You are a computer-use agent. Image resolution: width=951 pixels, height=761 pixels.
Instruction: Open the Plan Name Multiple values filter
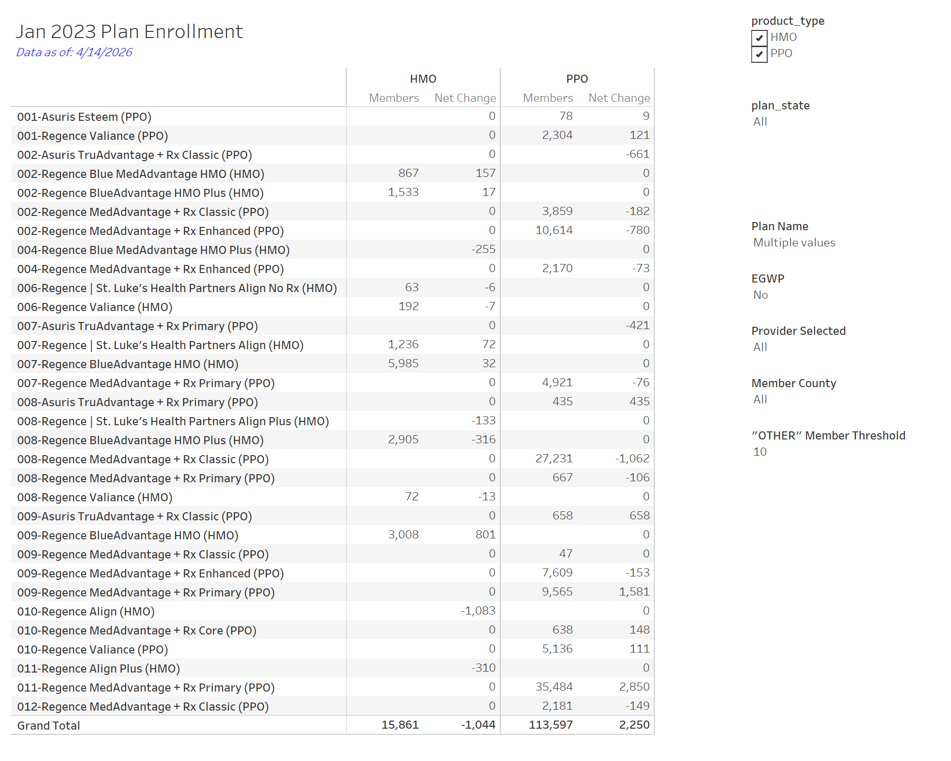pyautogui.click(x=794, y=243)
